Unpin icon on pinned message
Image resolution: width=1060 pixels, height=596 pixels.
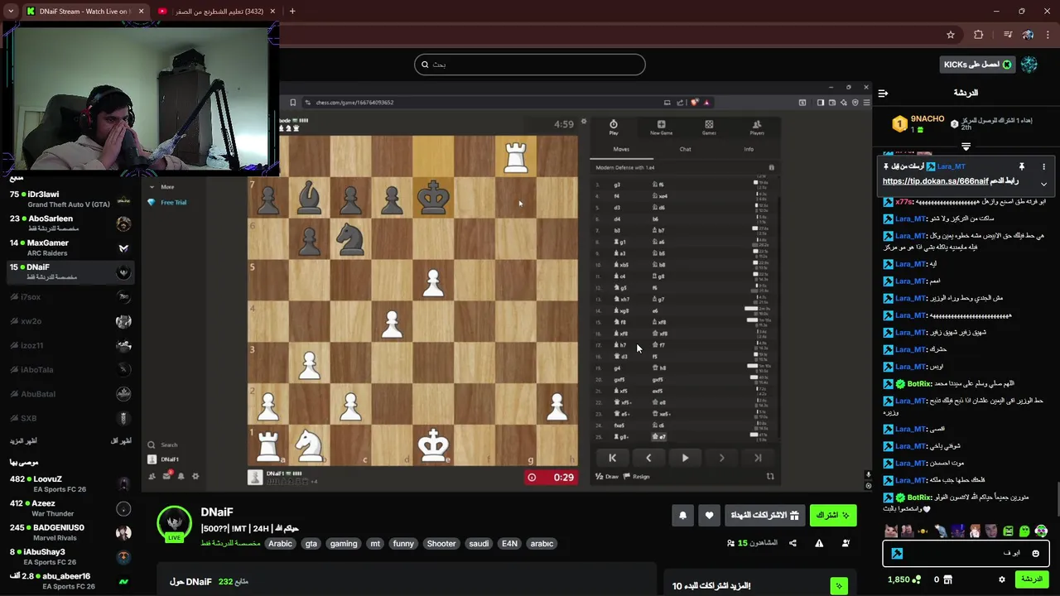(1022, 166)
